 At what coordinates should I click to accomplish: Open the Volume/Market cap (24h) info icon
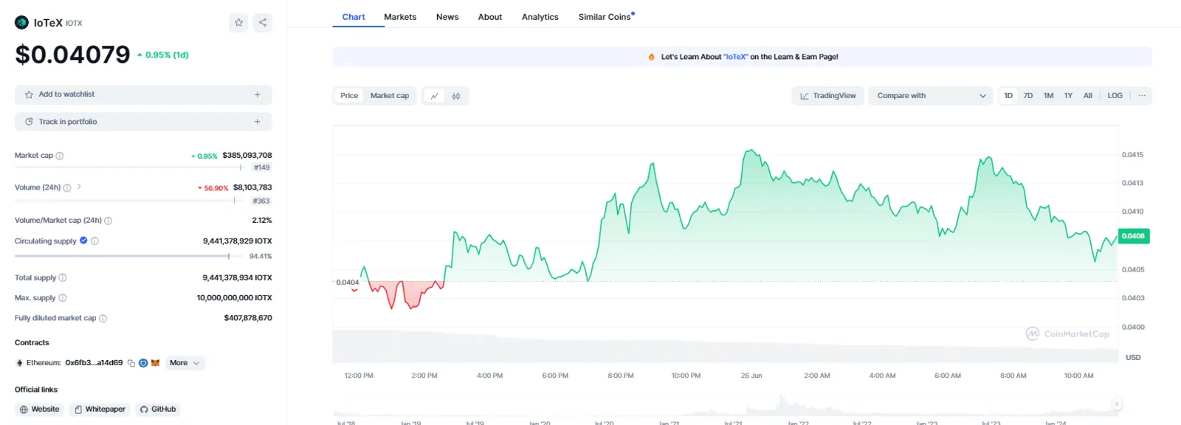(x=109, y=221)
